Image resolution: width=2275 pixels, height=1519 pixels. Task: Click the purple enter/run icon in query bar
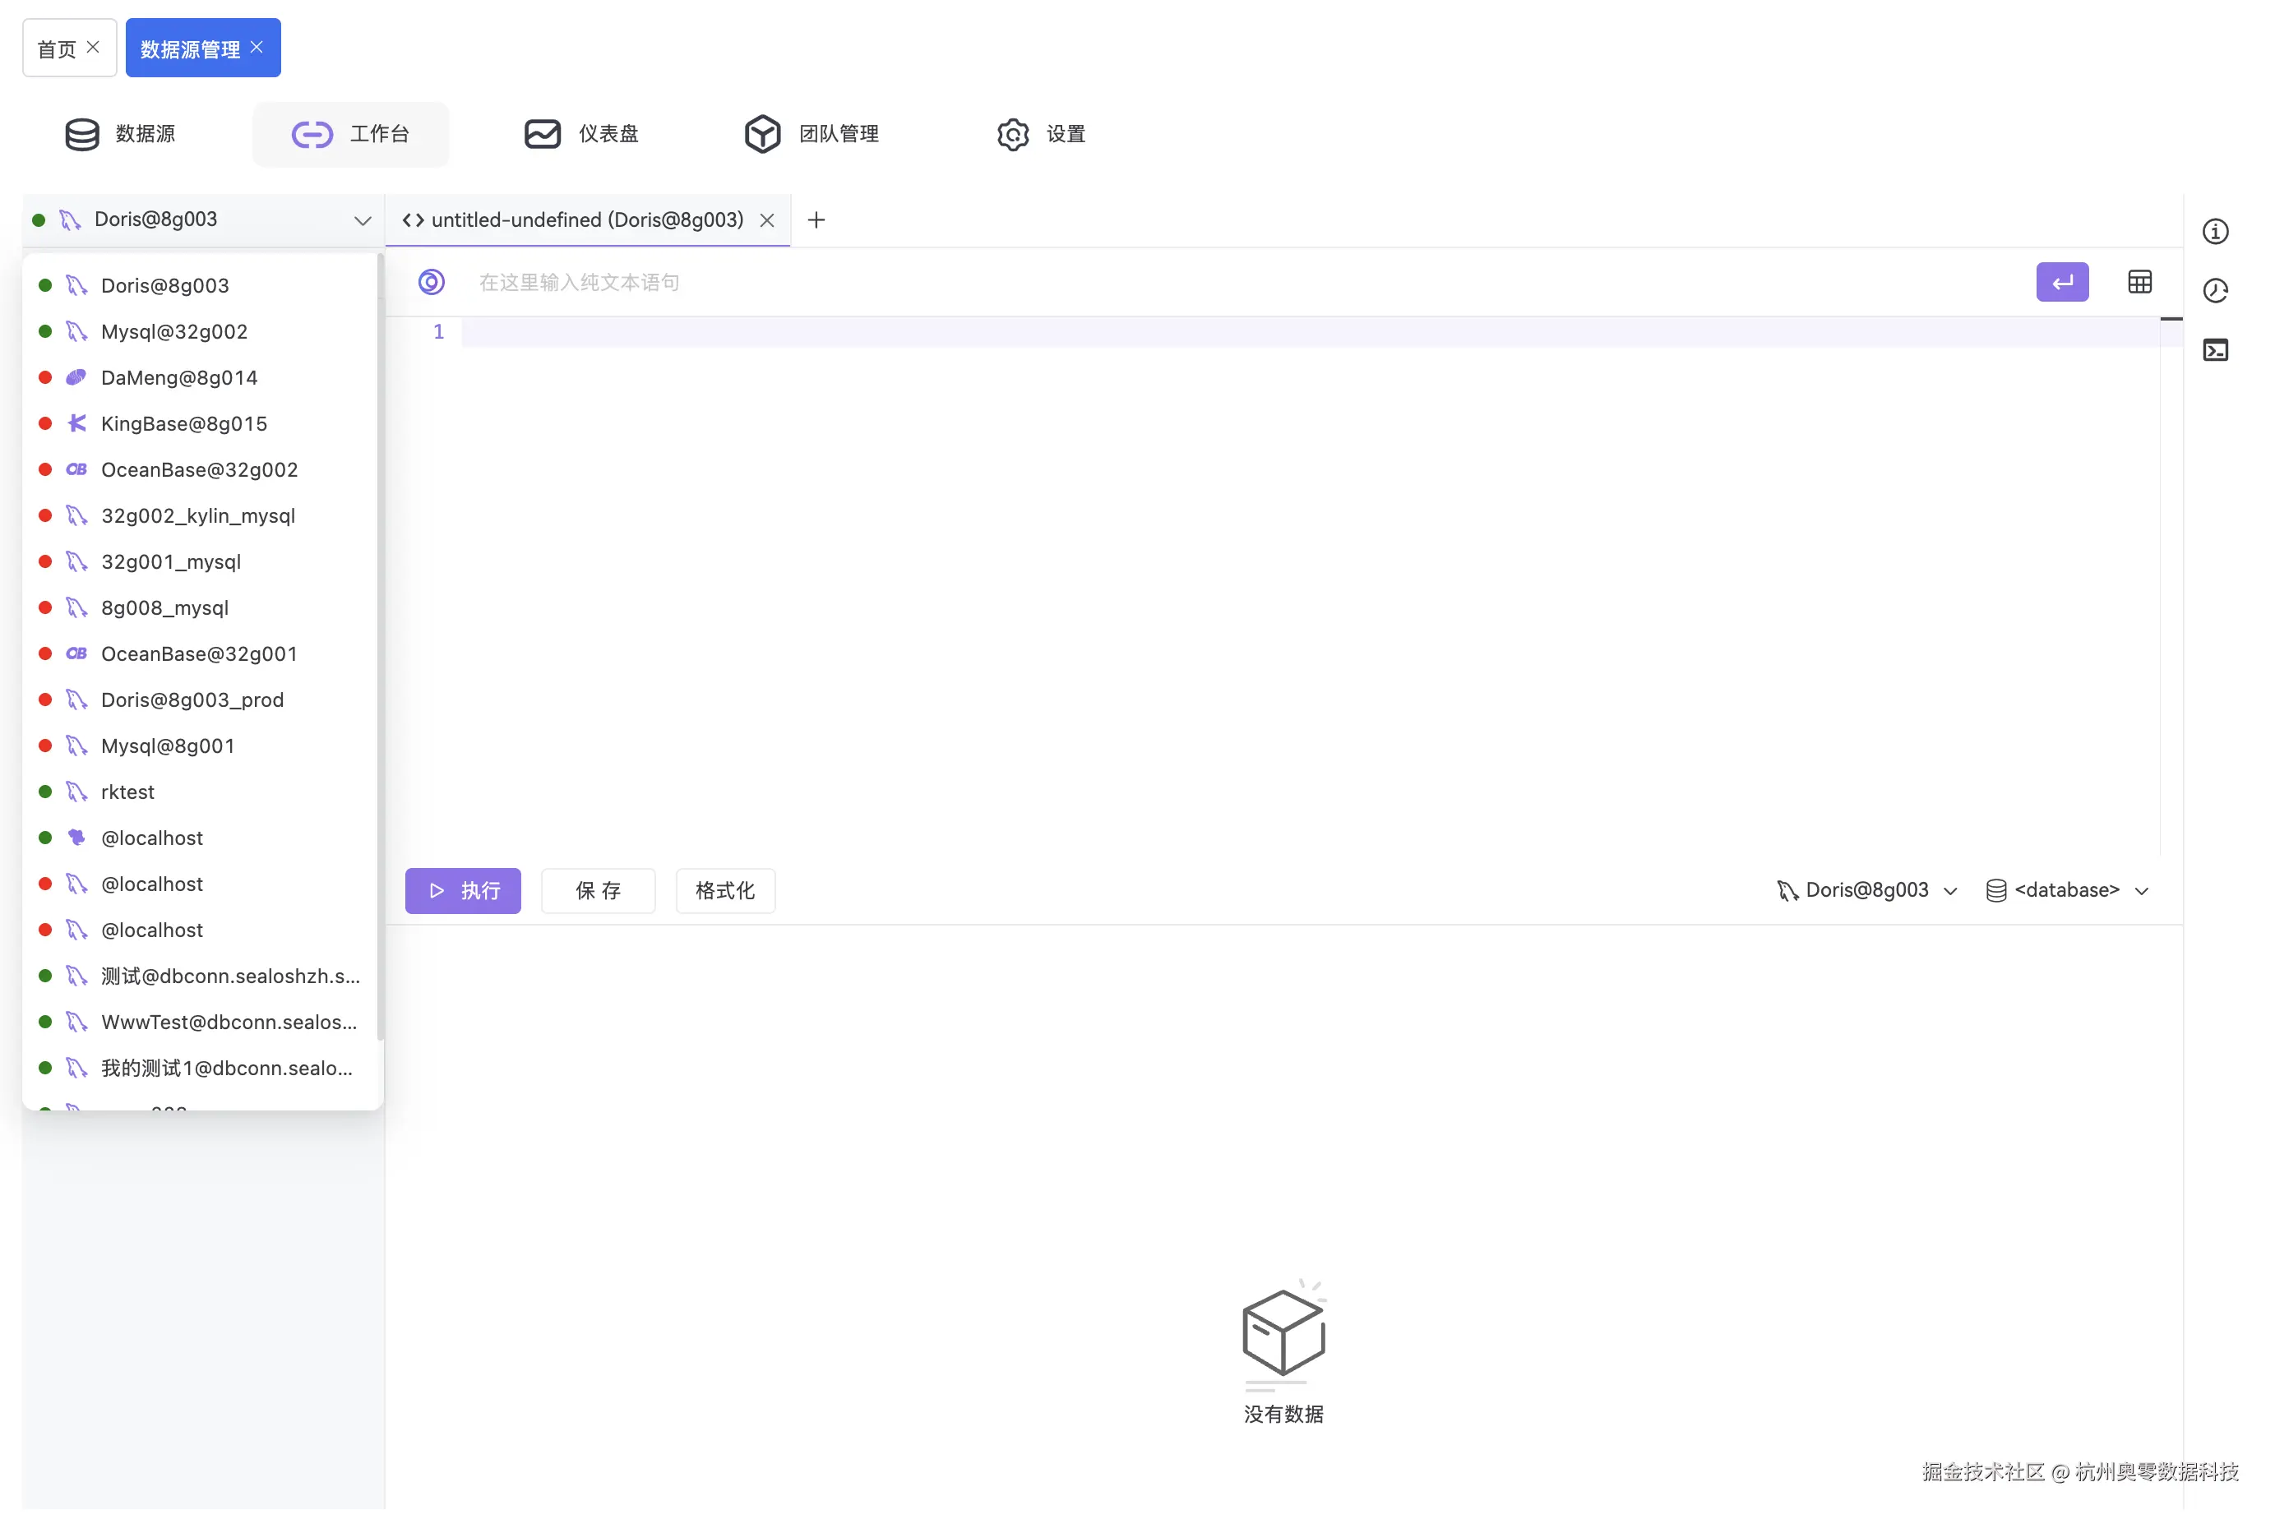click(2062, 282)
